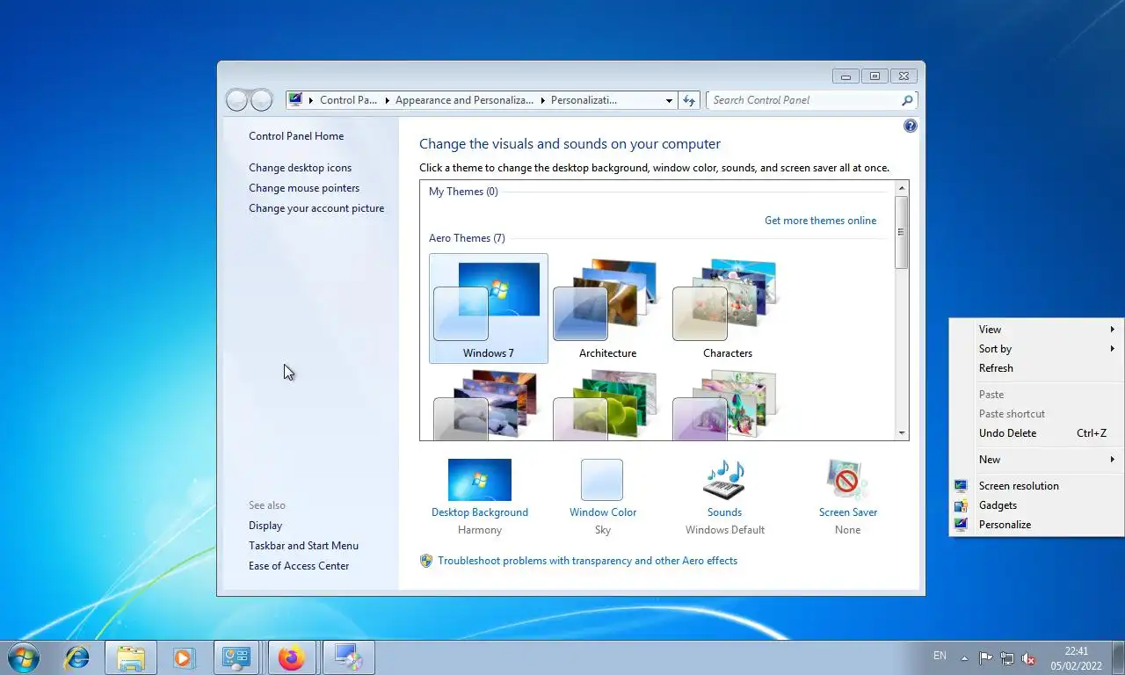This screenshot has height=675, width=1125.
Task: Click the search magnifier icon
Action: (907, 100)
